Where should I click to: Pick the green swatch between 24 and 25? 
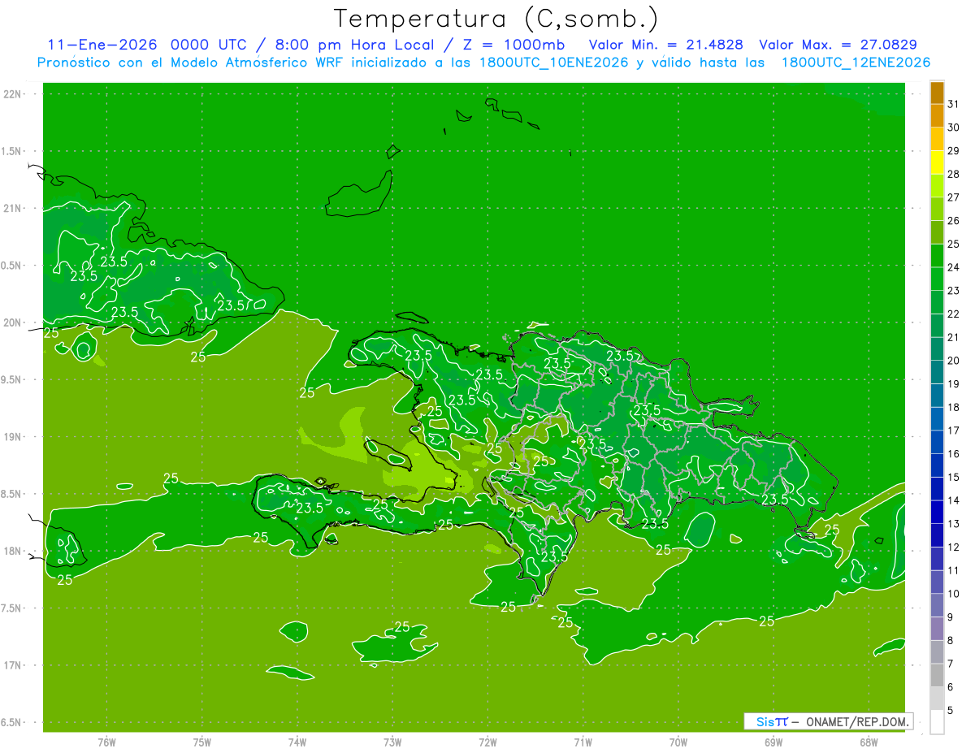coord(937,255)
